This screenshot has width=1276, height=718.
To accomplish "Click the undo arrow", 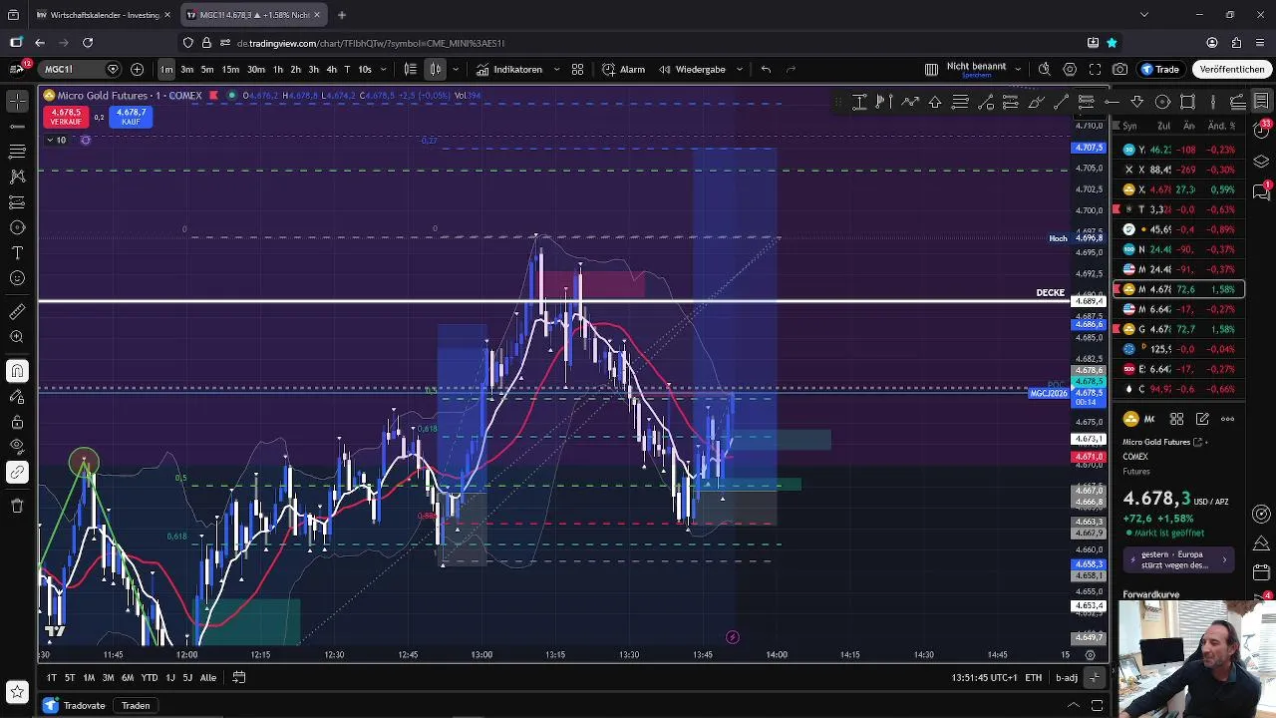I will click(x=766, y=69).
